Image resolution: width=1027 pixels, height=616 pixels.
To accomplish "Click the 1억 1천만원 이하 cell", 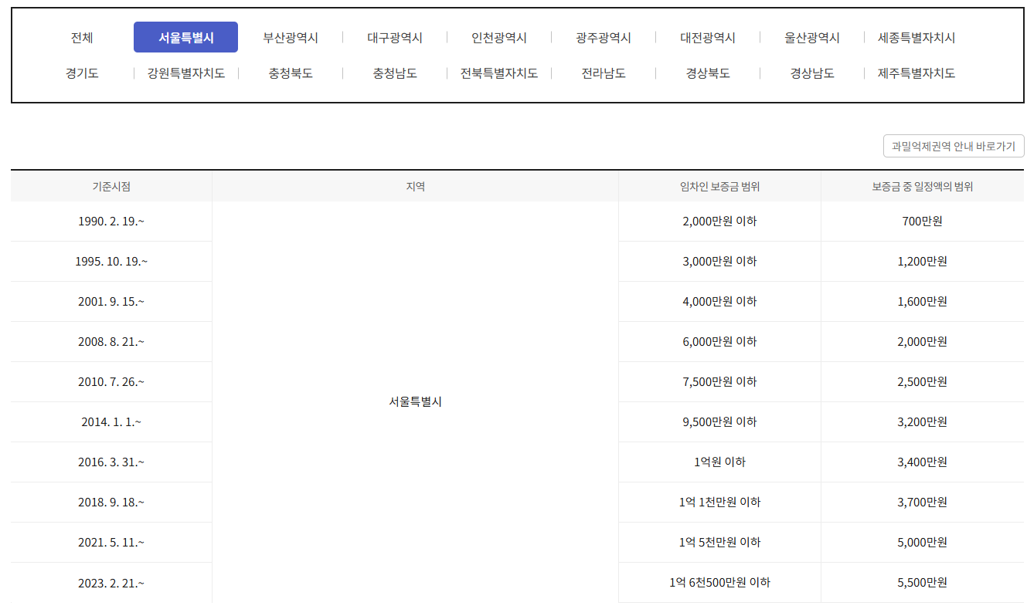I will (x=719, y=503).
